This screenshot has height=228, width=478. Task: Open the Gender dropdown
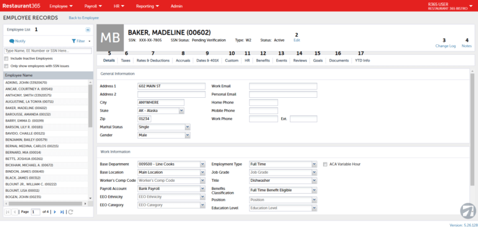click(187, 135)
